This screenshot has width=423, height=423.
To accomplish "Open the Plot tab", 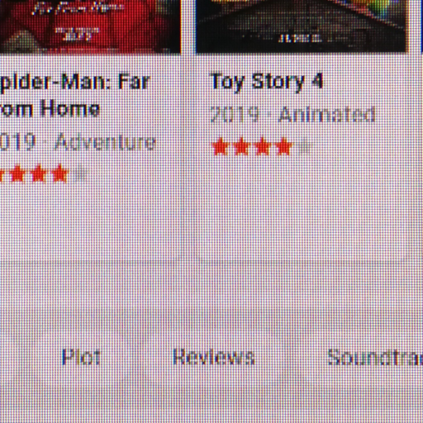I will 81,357.
